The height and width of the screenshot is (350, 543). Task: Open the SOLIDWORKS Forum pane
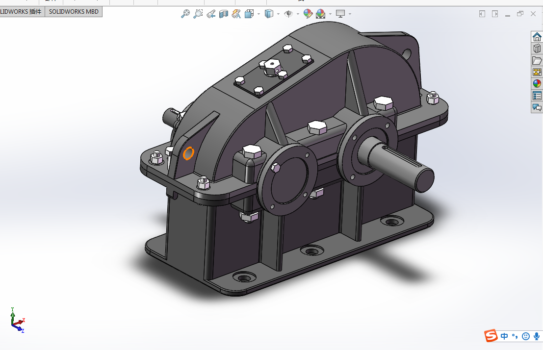coord(537,107)
